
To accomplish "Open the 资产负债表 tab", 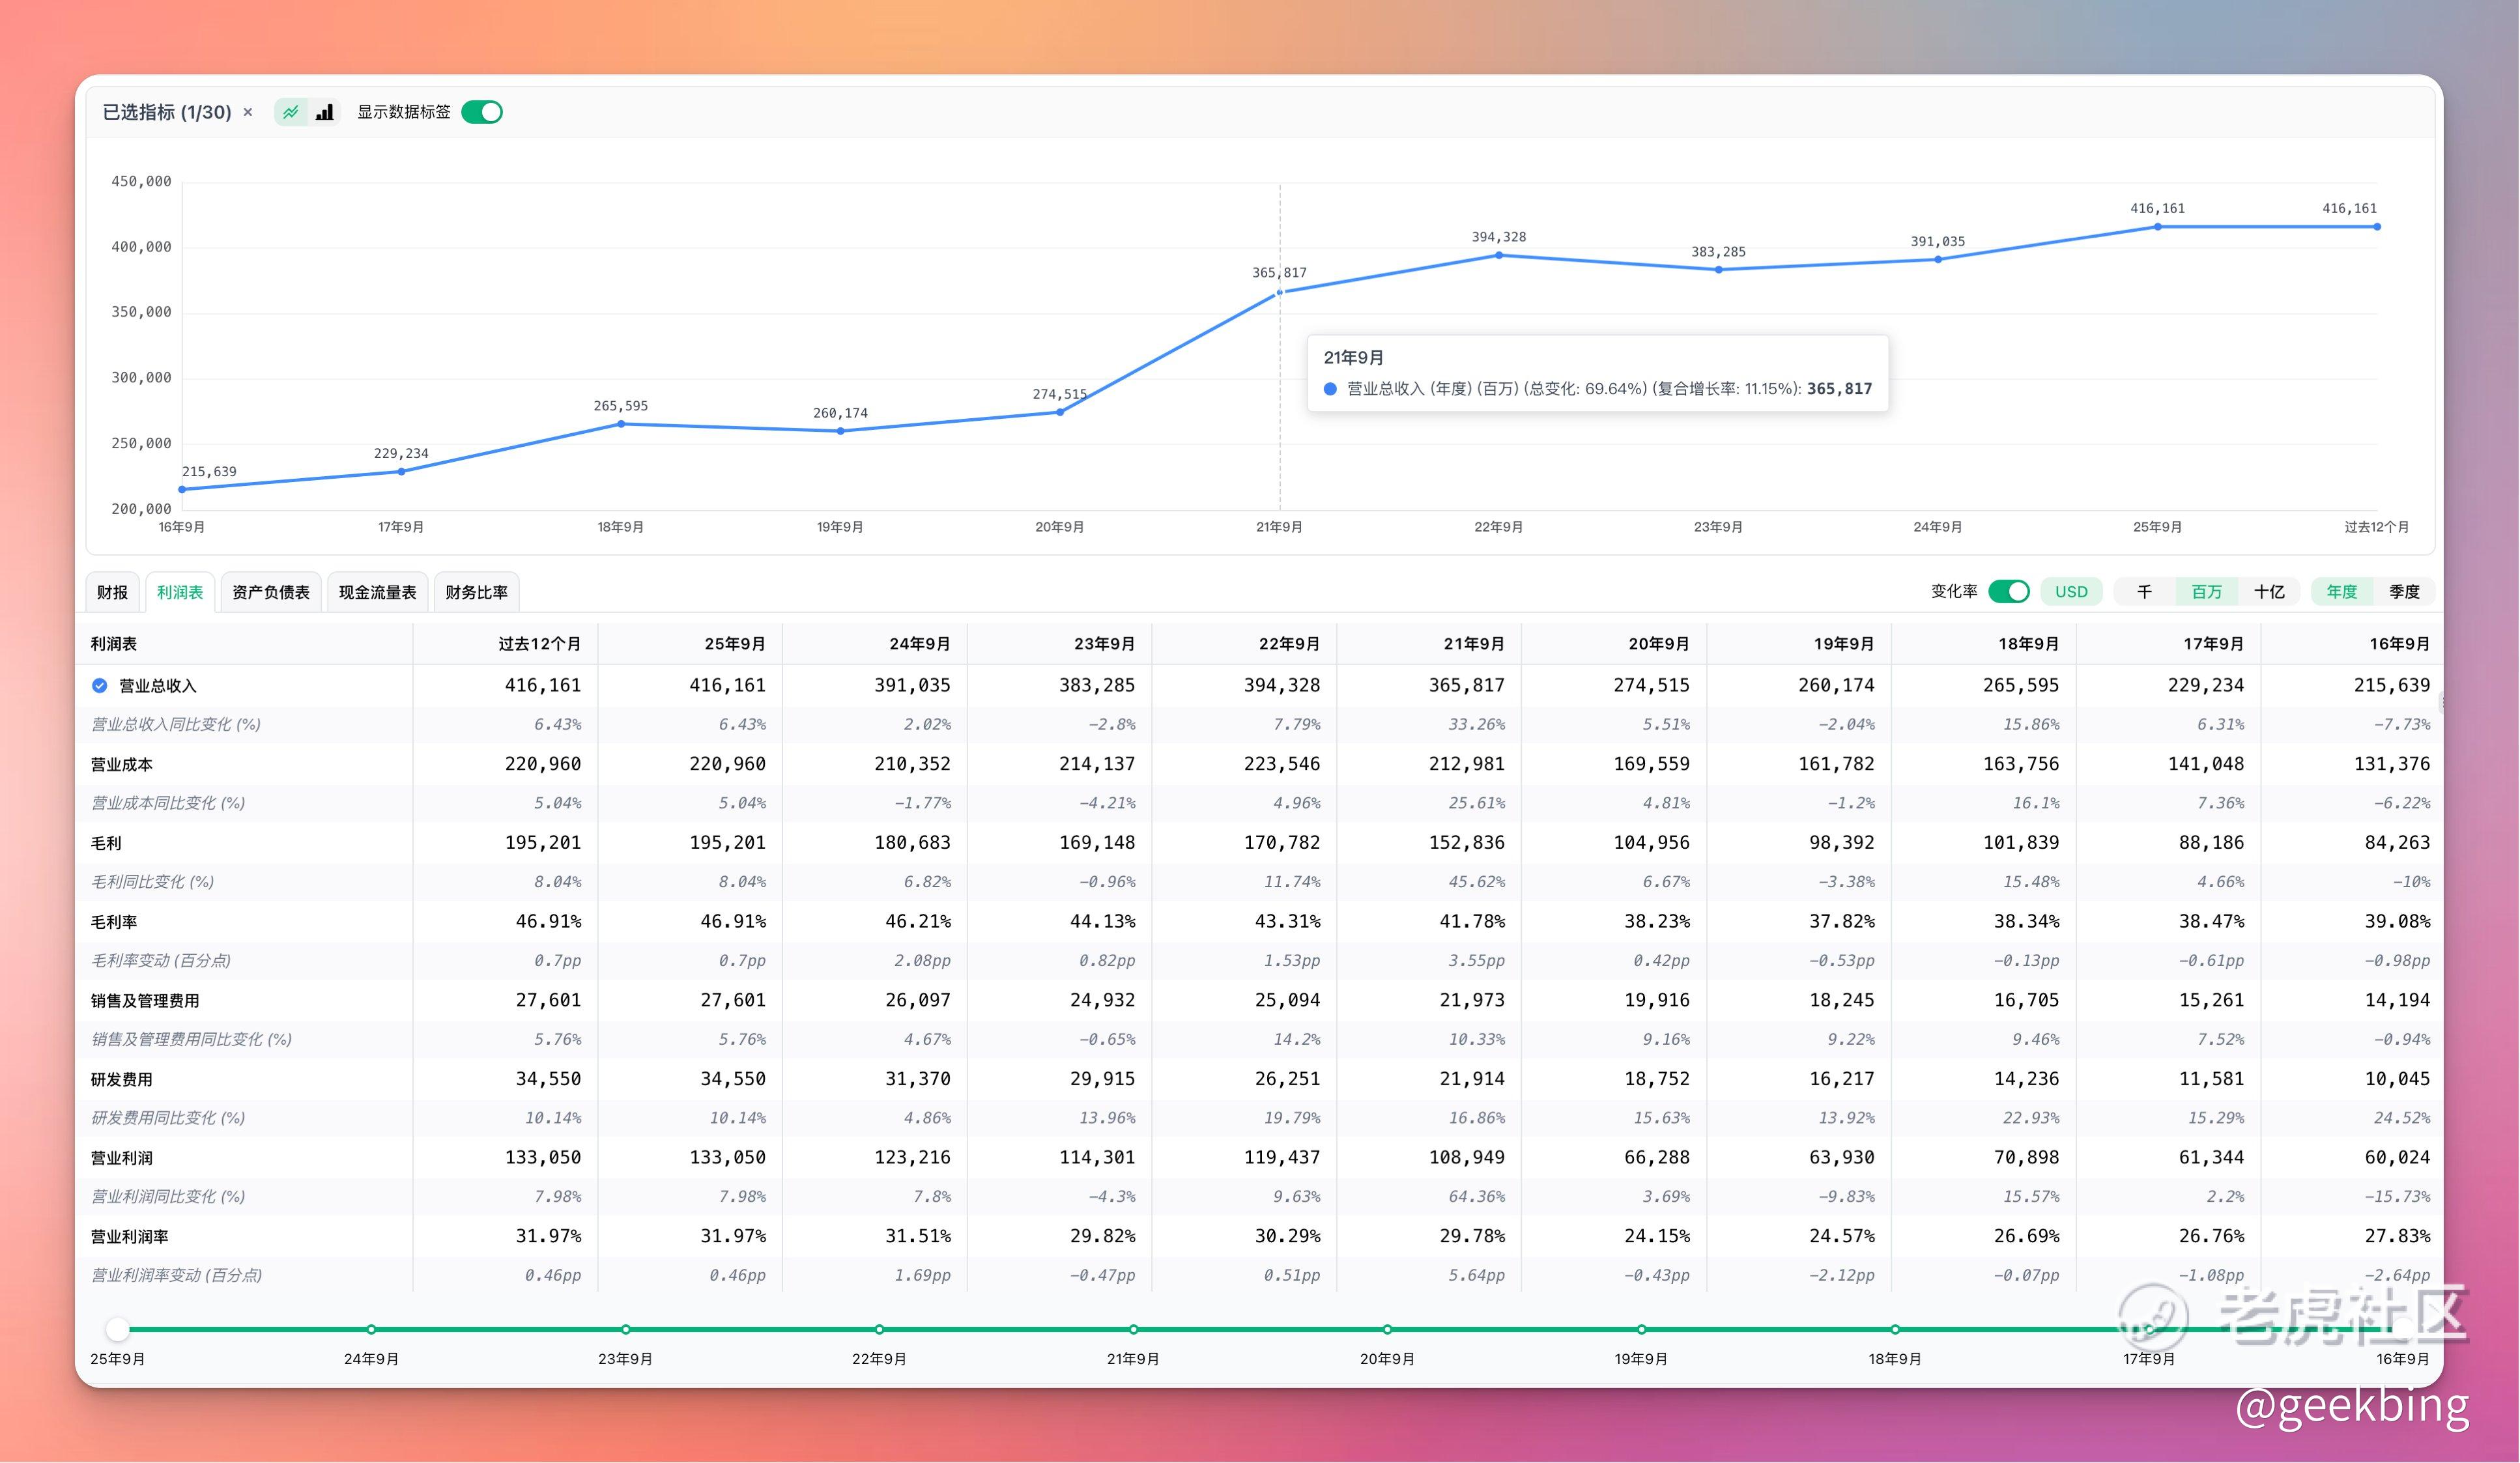I will [270, 592].
